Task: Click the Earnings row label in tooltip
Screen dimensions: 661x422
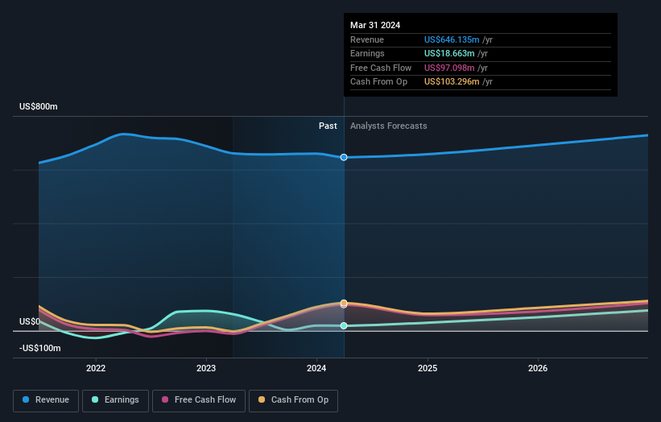Action: pyautogui.click(x=368, y=53)
